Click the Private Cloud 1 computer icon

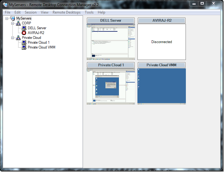24,42
